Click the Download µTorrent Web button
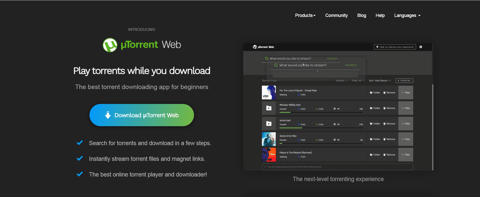480x197 pixels. 141,115
